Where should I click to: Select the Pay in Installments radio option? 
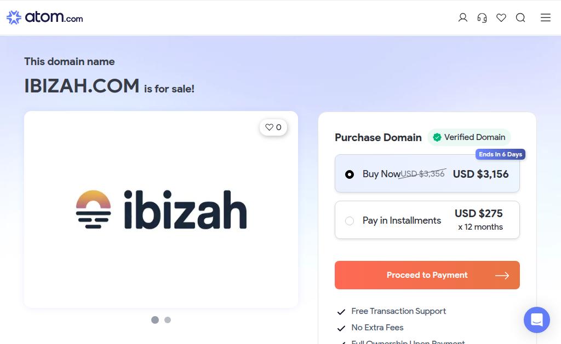(350, 221)
